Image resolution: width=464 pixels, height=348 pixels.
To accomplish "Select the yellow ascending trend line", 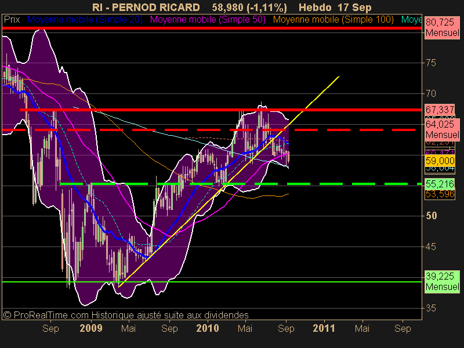I will coord(229,182).
